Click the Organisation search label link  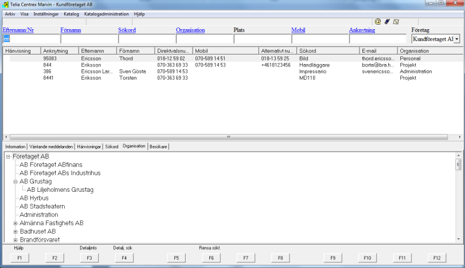(190, 30)
